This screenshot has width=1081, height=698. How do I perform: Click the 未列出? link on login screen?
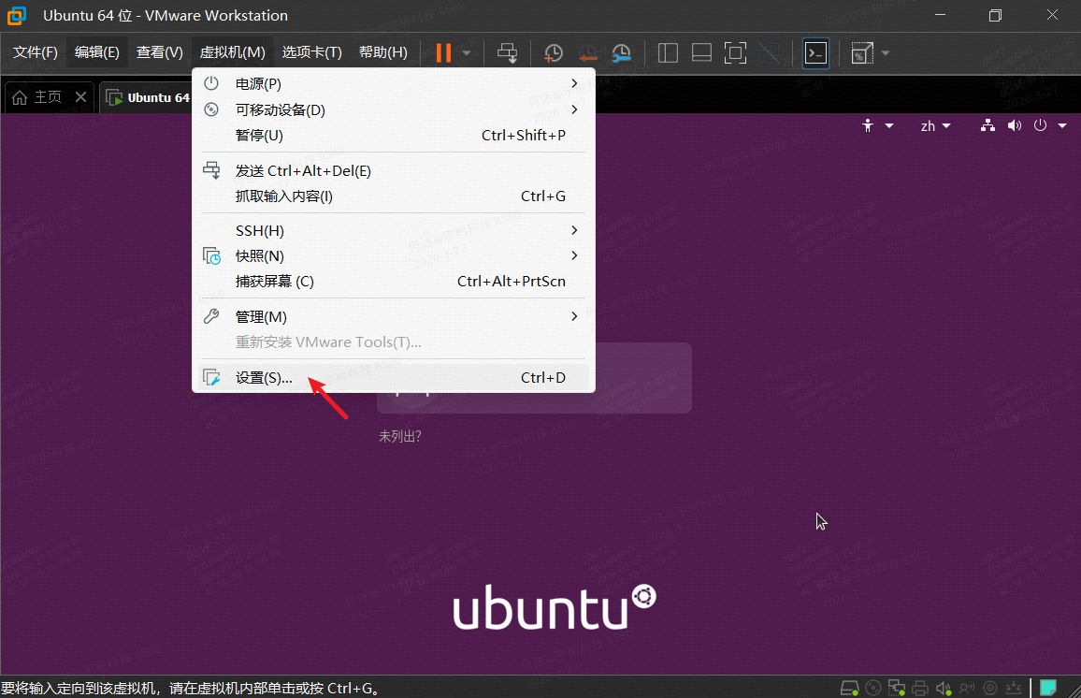click(400, 436)
